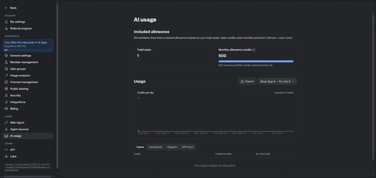The image size is (376, 178).
Task: Click the BY FEATURE column header
Action: (263, 154)
